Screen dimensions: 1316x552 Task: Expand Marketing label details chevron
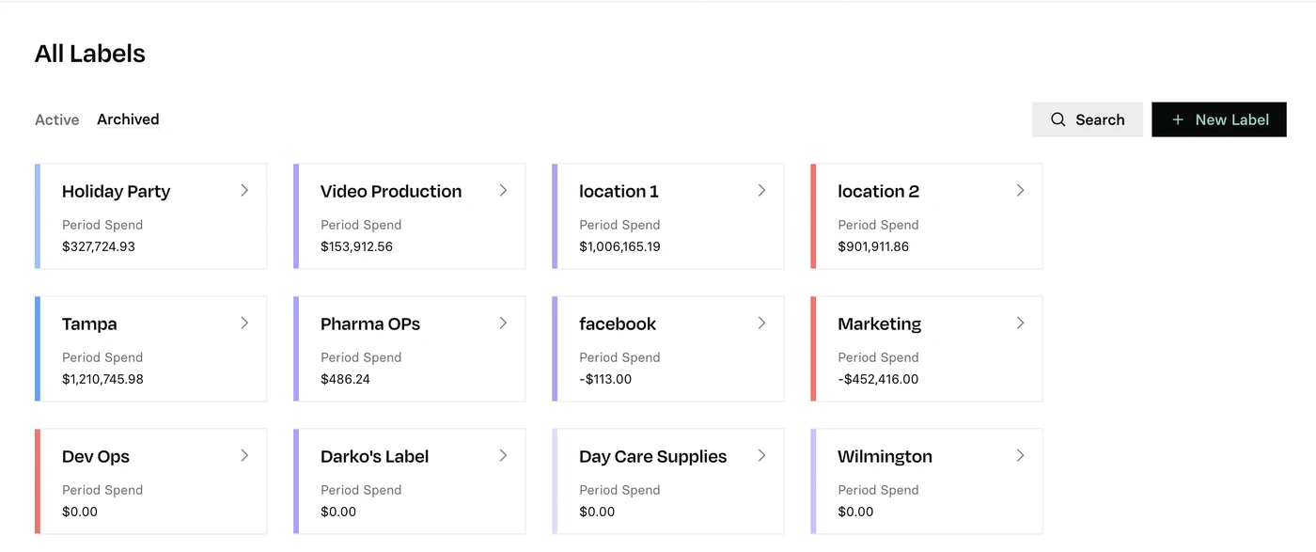click(1020, 323)
